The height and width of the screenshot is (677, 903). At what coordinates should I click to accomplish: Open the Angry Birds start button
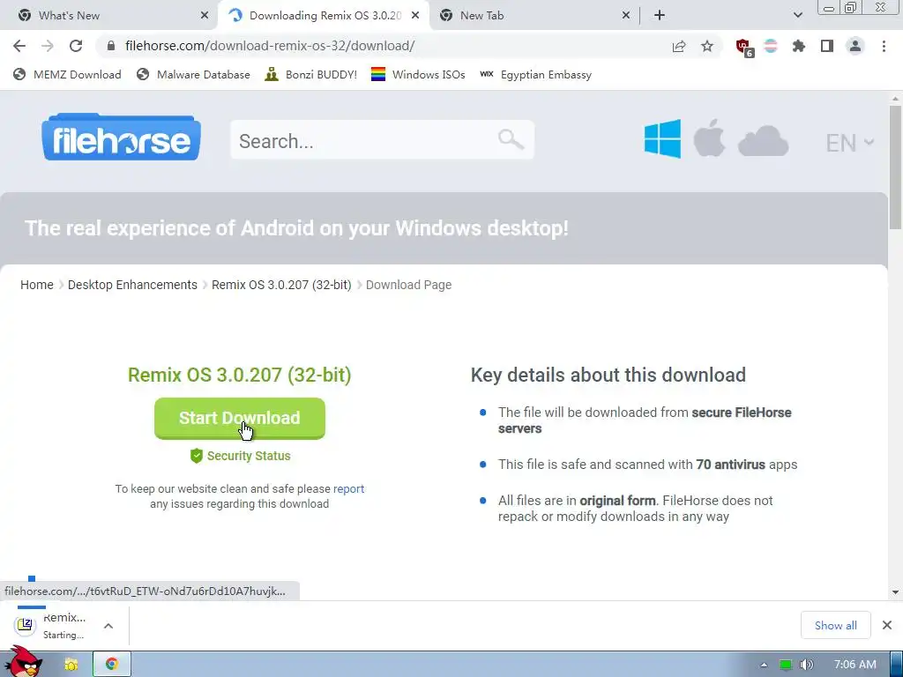[x=23, y=662]
